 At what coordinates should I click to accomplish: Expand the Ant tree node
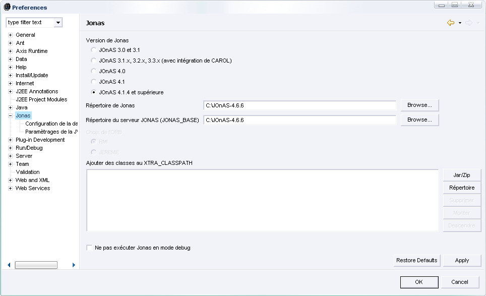[10, 43]
